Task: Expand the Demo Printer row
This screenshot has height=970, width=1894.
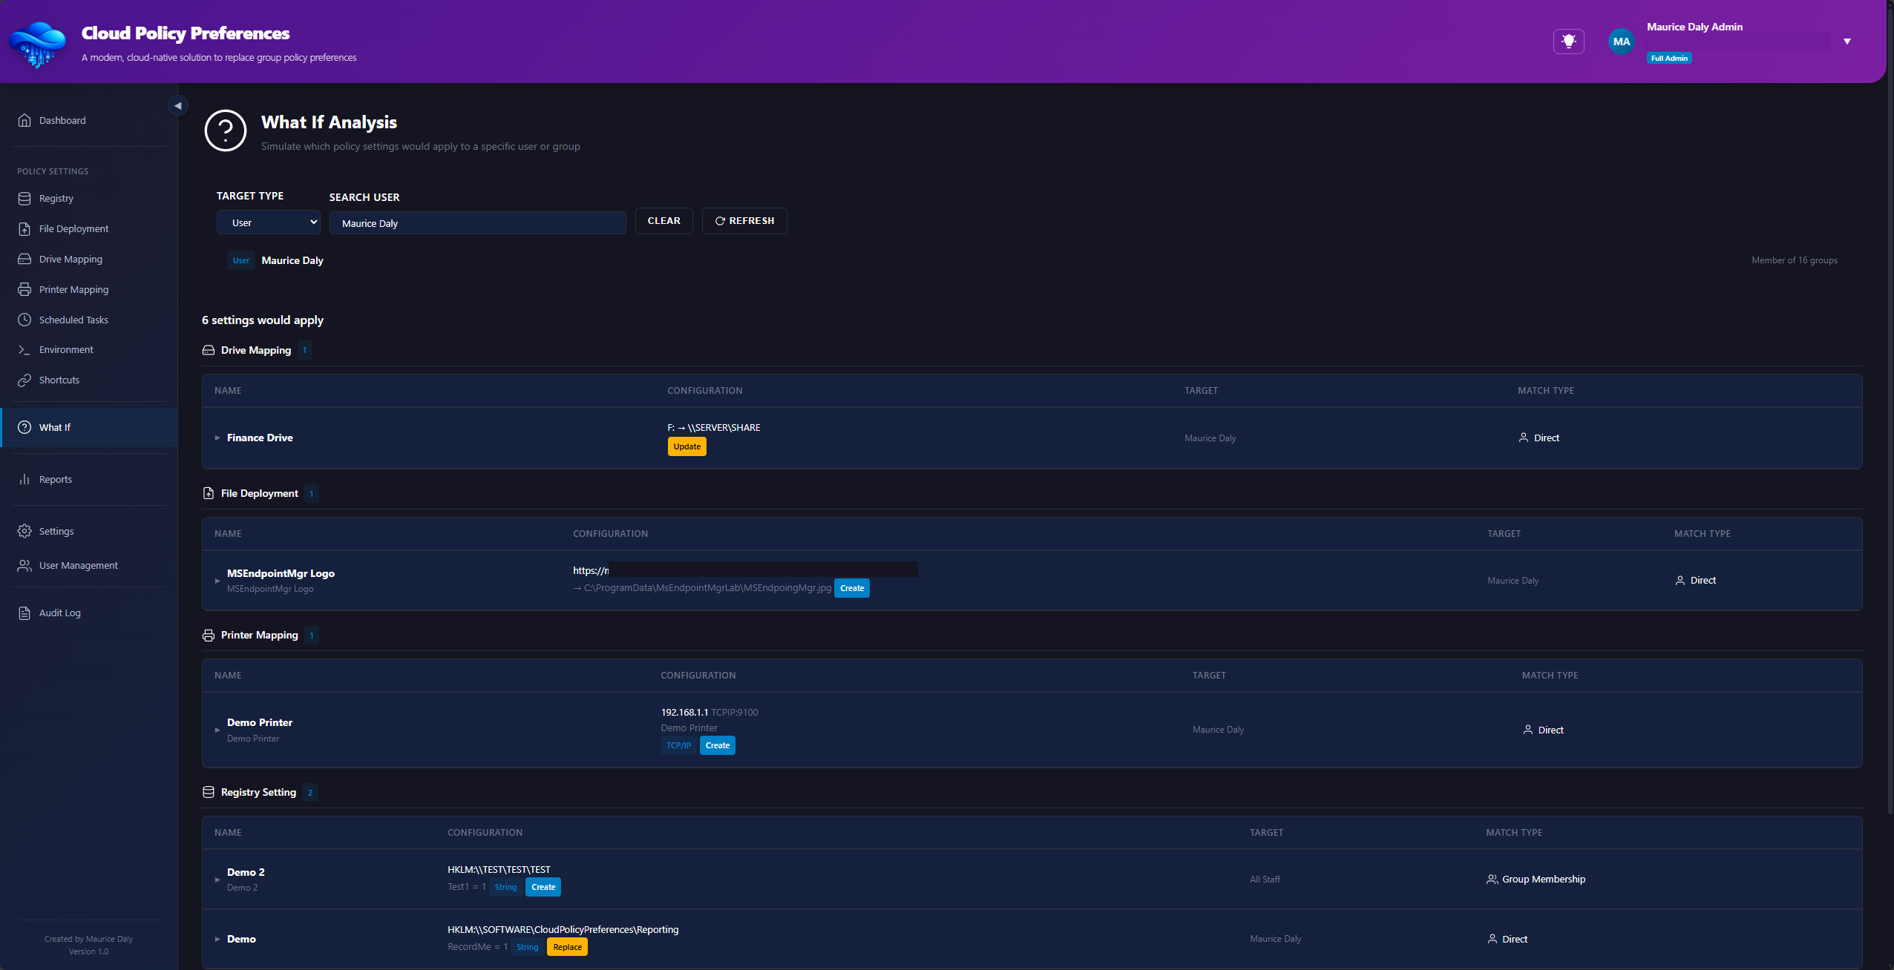Action: coord(217,730)
